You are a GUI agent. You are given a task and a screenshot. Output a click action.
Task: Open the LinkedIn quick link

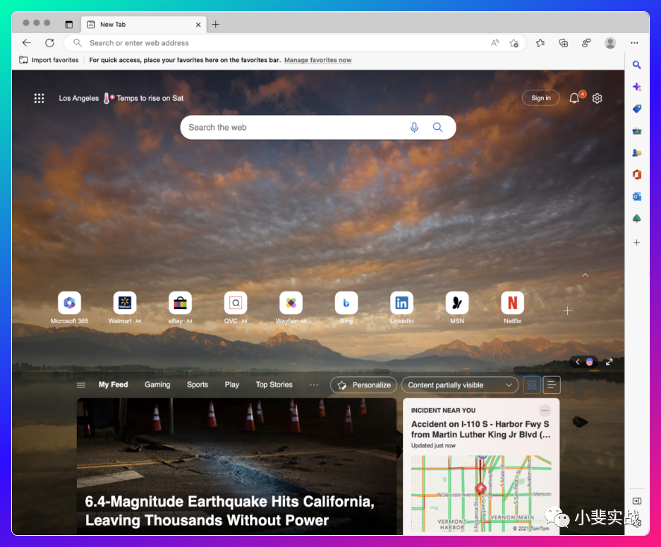pyautogui.click(x=401, y=308)
